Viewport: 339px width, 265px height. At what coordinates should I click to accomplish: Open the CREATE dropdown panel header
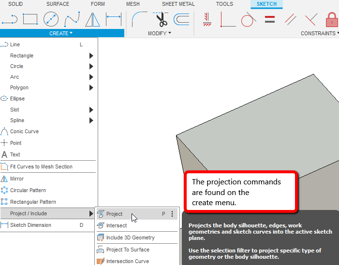62,33
